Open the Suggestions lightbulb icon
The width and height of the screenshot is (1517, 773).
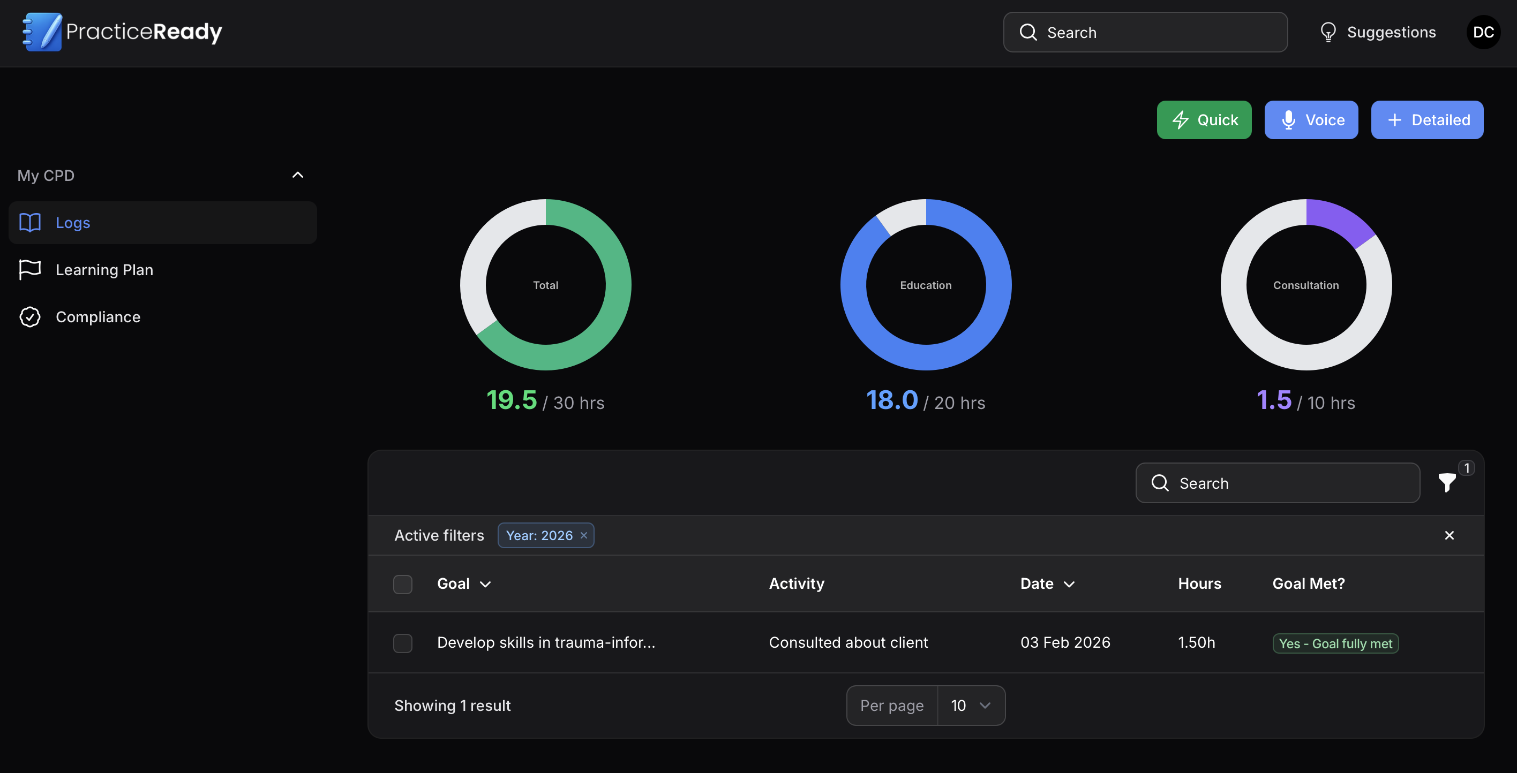coord(1329,32)
